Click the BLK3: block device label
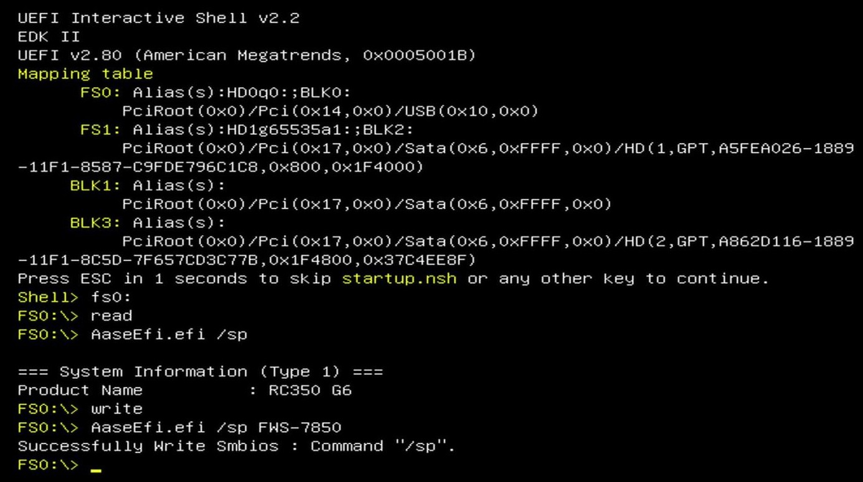863x482 pixels. (96, 223)
